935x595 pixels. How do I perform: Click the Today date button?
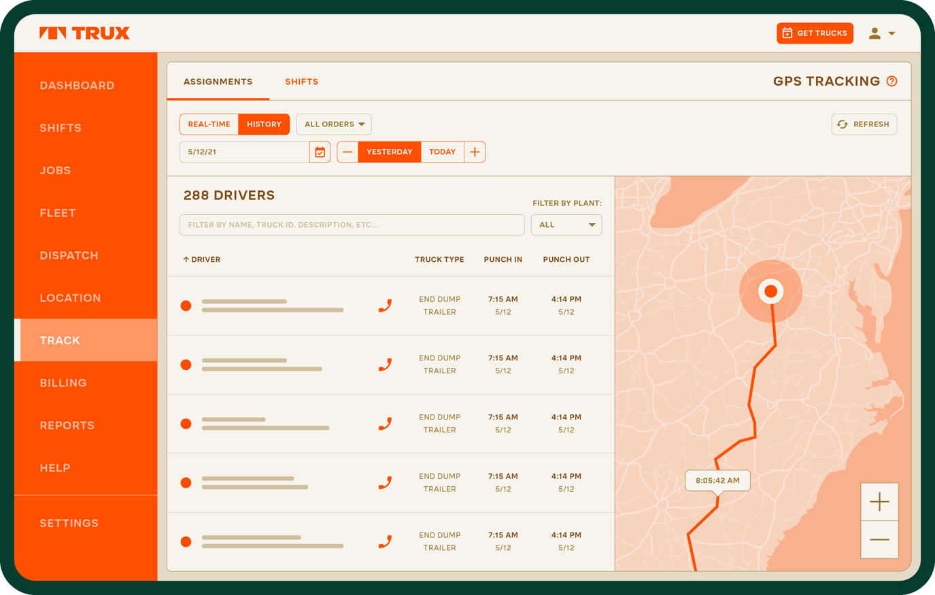(x=442, y=152)
